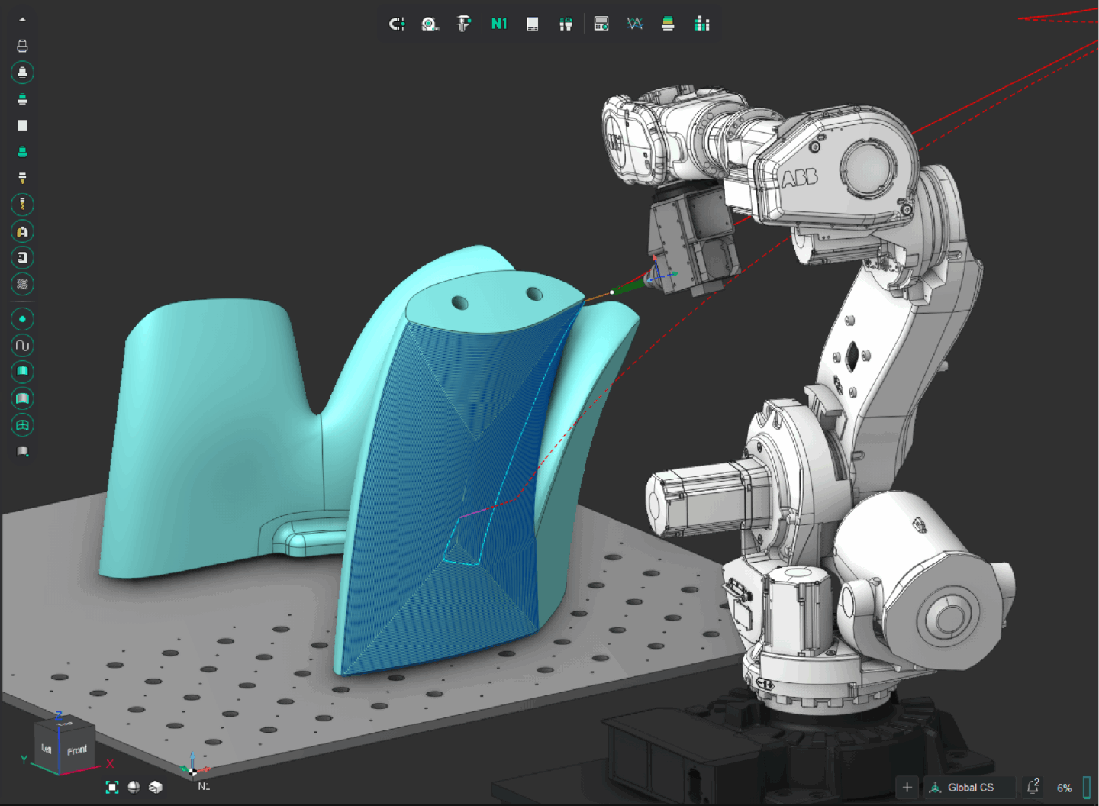The width and height of the screenshot is (1099, 806).
Task: Toggle the perspective projection icon at bottom left
Action: [155, 786]
